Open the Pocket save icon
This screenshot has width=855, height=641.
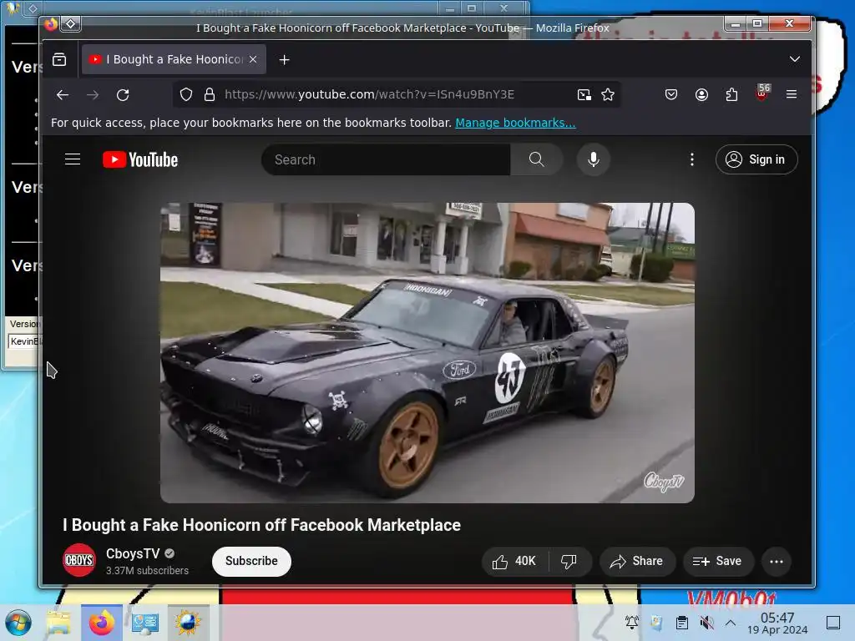click(x=671, y=95)
